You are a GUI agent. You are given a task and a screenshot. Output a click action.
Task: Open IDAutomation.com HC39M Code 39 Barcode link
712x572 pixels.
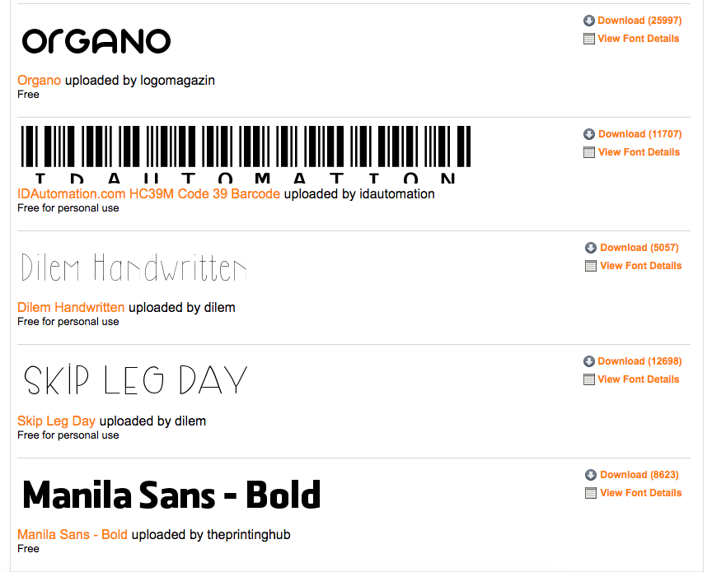coord(148,193)
